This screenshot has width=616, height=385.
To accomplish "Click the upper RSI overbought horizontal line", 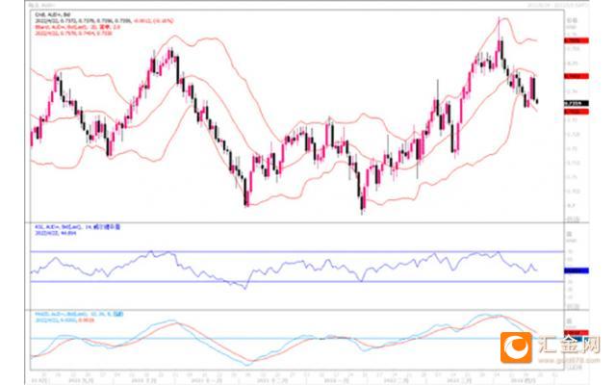I will coord(297,251).
